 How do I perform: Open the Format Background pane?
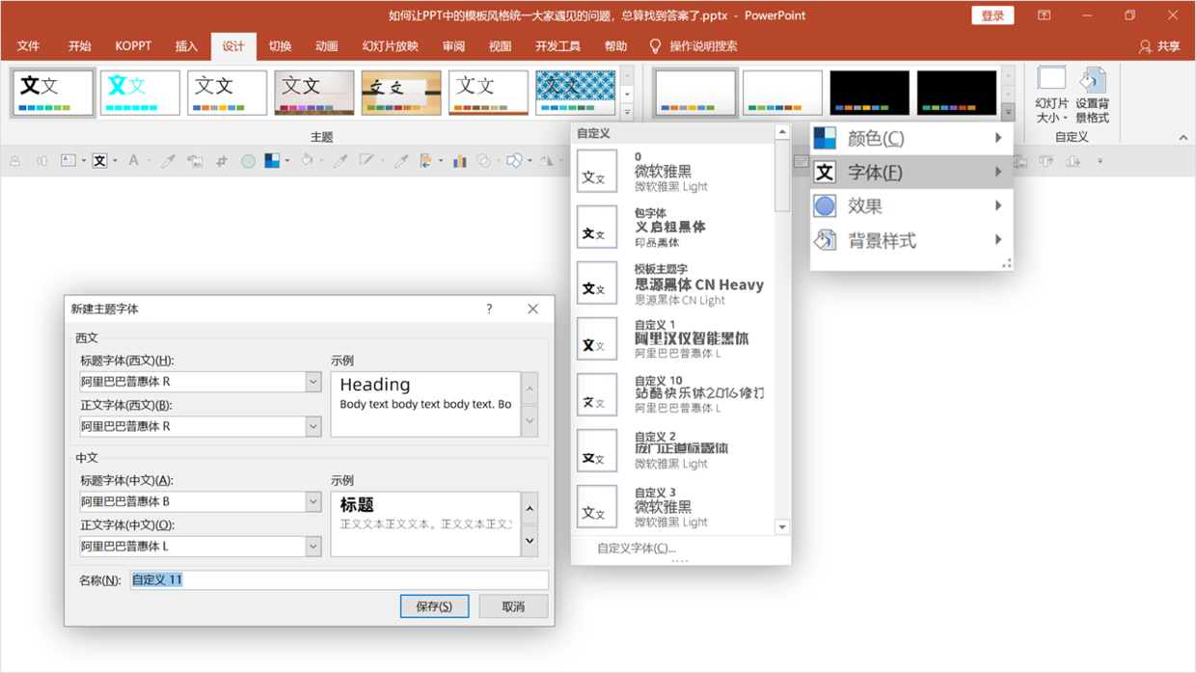click(1092, 96)
